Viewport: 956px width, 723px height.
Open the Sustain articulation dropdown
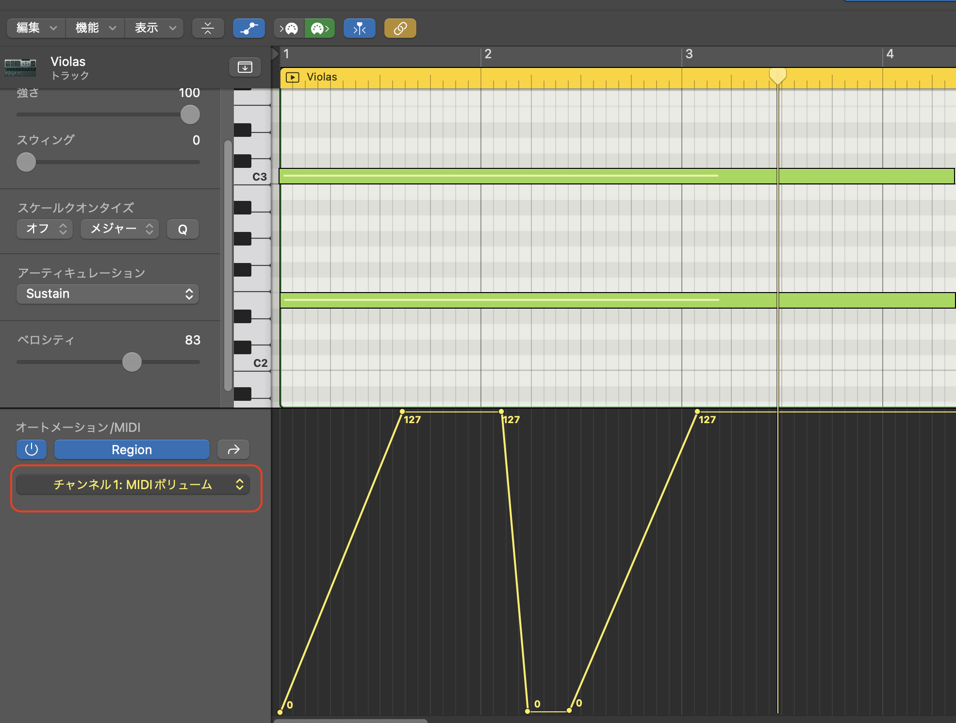(x=108, y=294)
